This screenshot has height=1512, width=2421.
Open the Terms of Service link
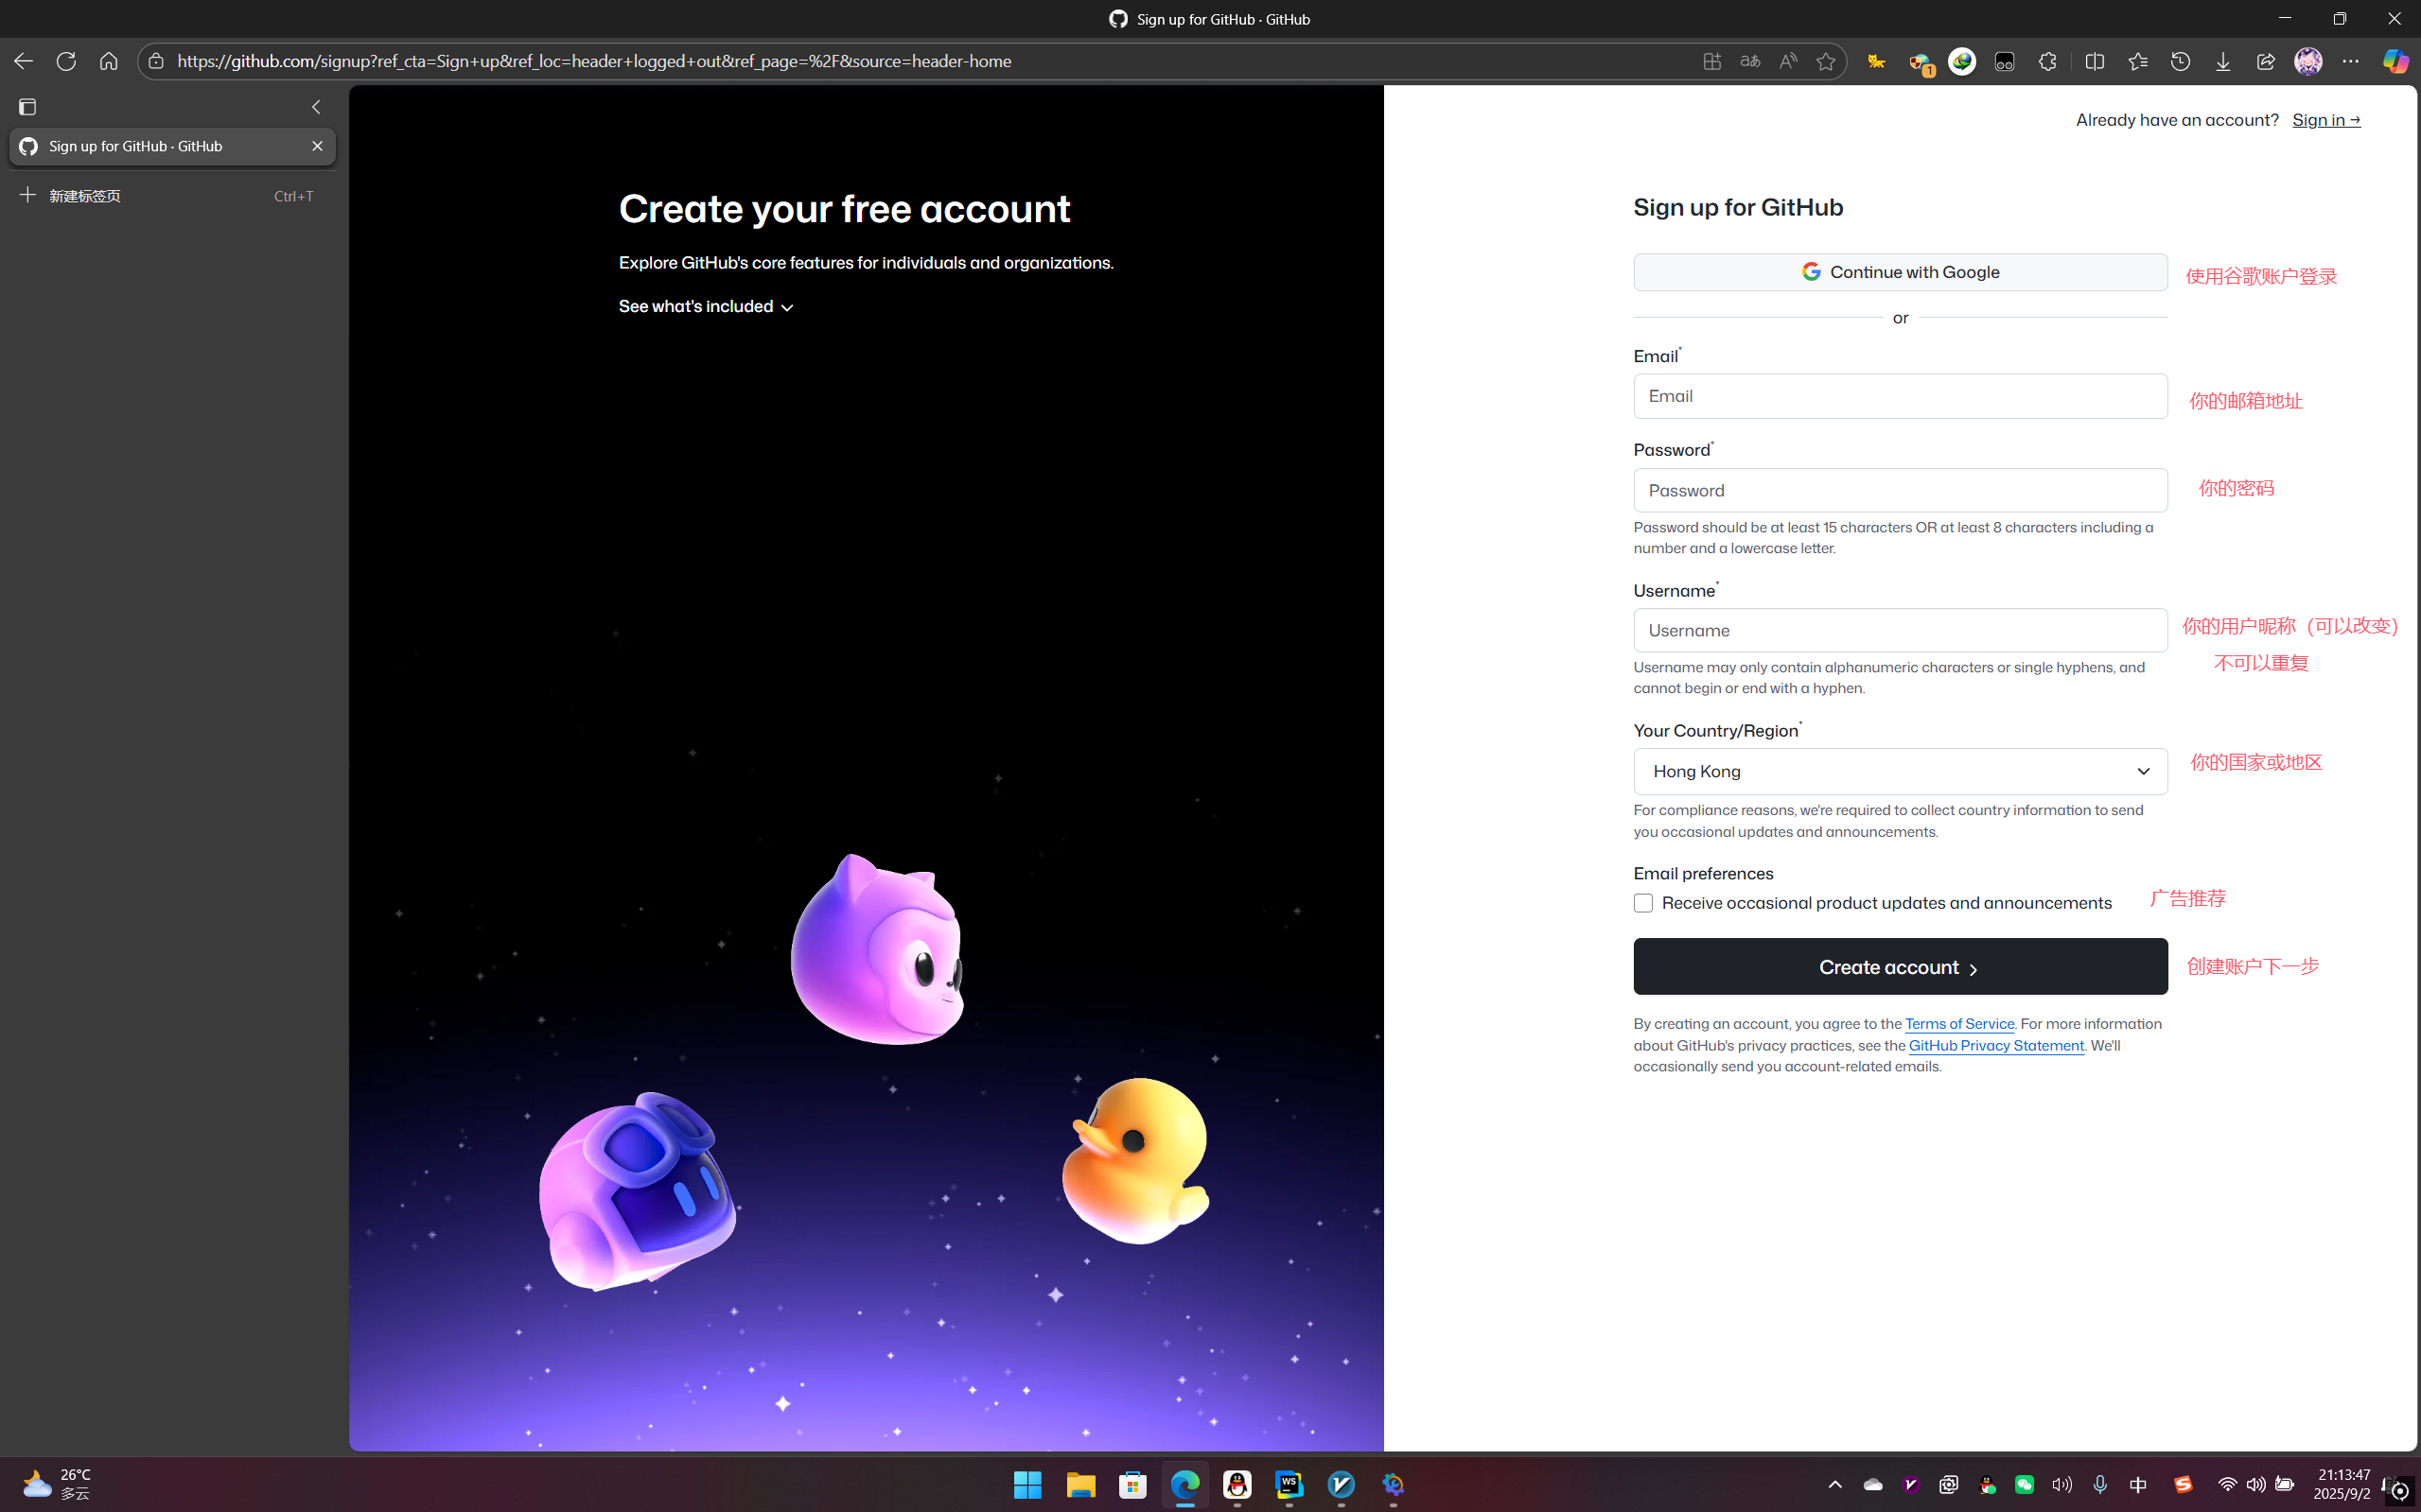[x=1958, y=1023]
